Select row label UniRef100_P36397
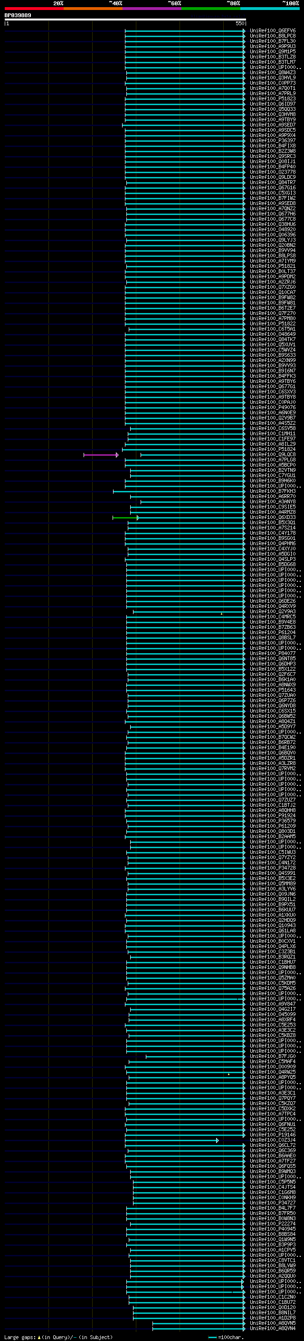 (273, 140)
